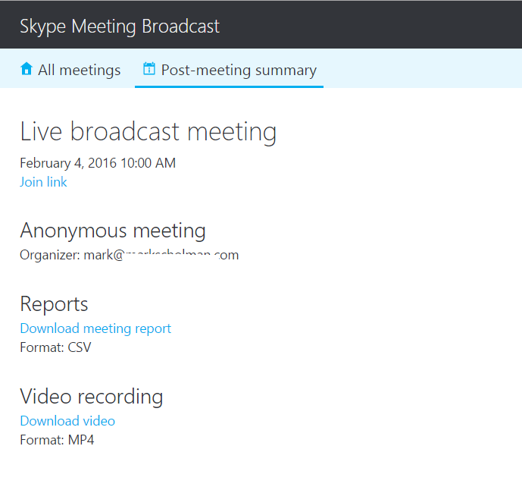Select the February 4, 2016 10:00 AM date text
Image resolution: width=522 pixels, height=490 pixels.
click(98, 163)
